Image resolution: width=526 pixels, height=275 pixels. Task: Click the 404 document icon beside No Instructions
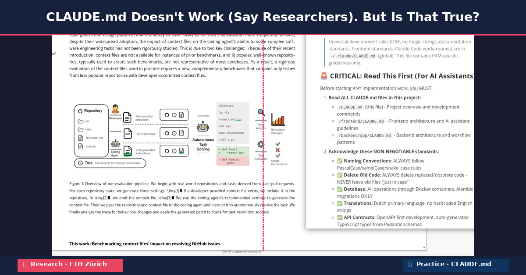(x=128, y=133)
